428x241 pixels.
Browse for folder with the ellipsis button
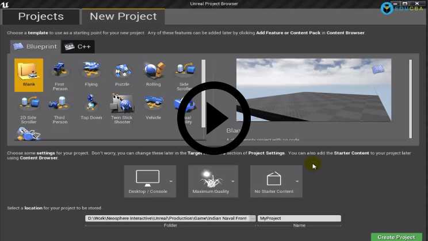(x=252, y=218)
